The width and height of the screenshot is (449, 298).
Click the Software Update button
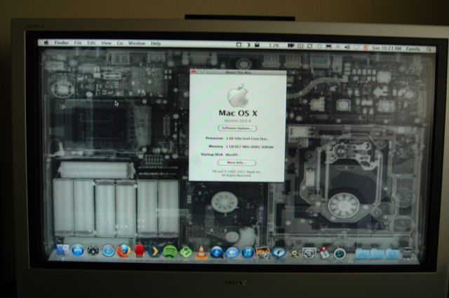click(x=237, y=128)
